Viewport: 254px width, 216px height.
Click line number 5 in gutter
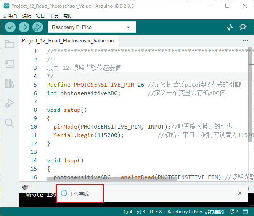(x=35, y=85)
